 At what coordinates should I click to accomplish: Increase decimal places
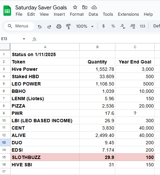[132, 26]
